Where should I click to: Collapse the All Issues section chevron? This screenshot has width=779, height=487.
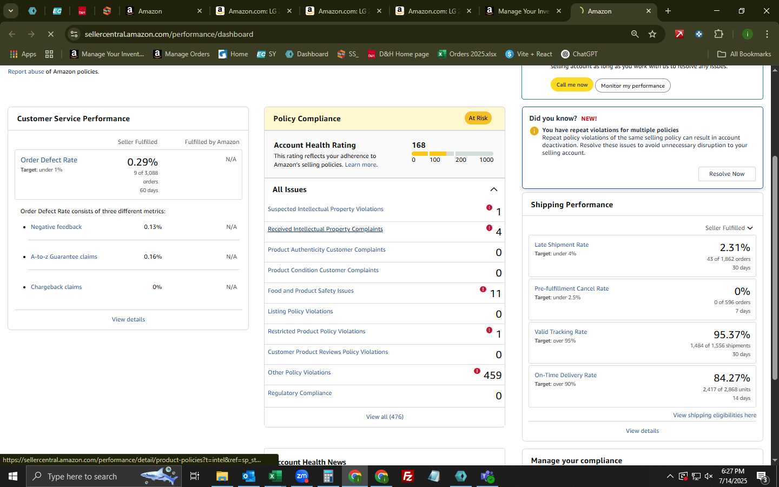pyautogui.click(x=493, y=189)
